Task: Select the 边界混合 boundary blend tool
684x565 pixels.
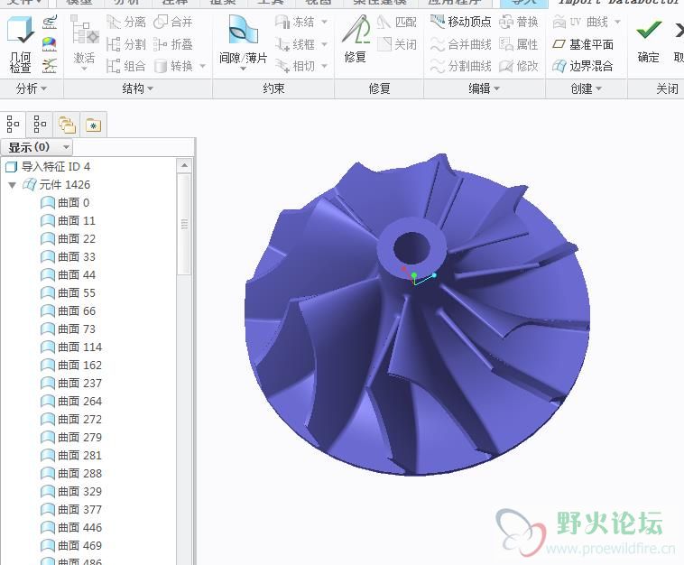Action: click(583, 66)
